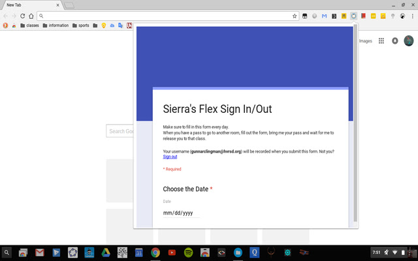Select the New Tab browser tab
Image resolution: width=418 pixels, height=261 pixels.
31,5
